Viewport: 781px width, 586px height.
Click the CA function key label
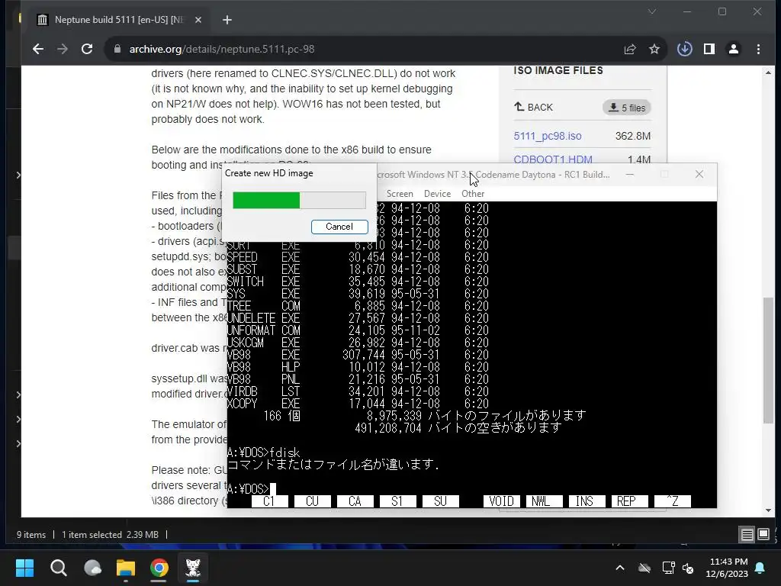(355, 501)
